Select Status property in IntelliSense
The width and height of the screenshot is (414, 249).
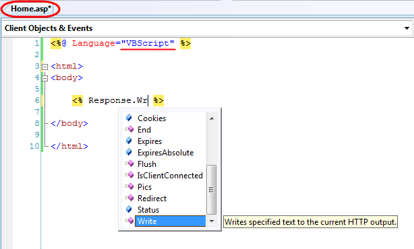pyautogui.click(x=148, y=210)
